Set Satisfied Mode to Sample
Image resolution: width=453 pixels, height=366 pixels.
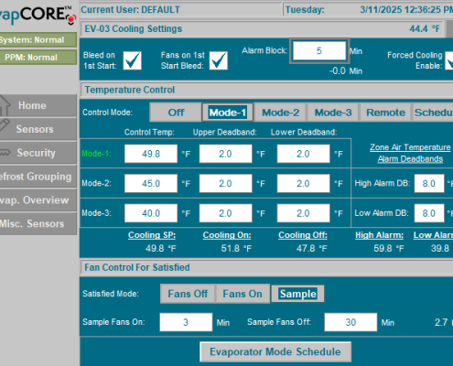[x=297, y=294]
